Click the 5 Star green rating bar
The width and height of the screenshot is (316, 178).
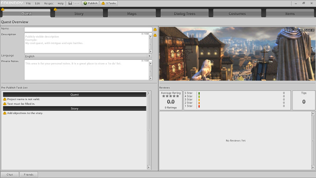click(199, 93)
